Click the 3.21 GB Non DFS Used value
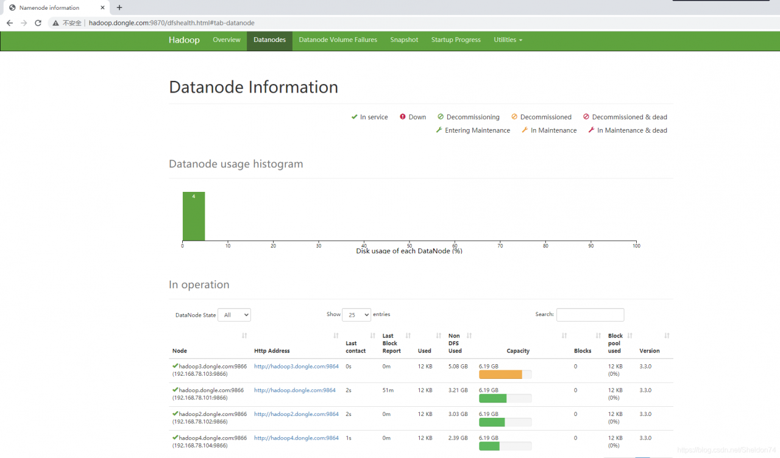Screen dimensions: 780x458 pyautogui.click(x=458, y=390)
